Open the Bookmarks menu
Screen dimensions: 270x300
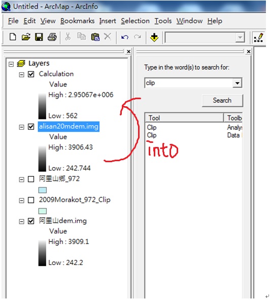pyautogui.click(x=77, y=21)
